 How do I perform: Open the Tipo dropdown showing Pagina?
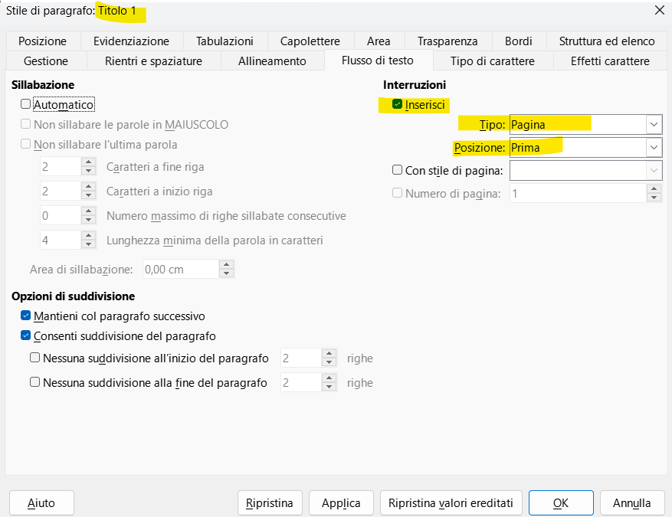pos(652,123)
